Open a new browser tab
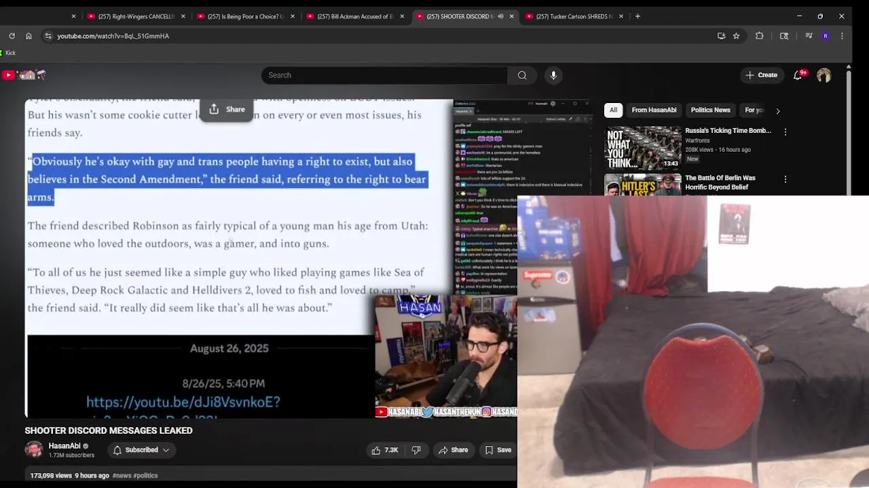This screenshot has height=488, width=869. 637,16
